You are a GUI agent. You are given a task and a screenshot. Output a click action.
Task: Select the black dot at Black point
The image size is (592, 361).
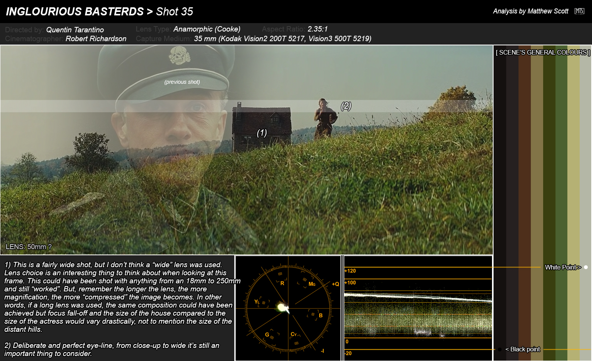(x=500, y=349)
